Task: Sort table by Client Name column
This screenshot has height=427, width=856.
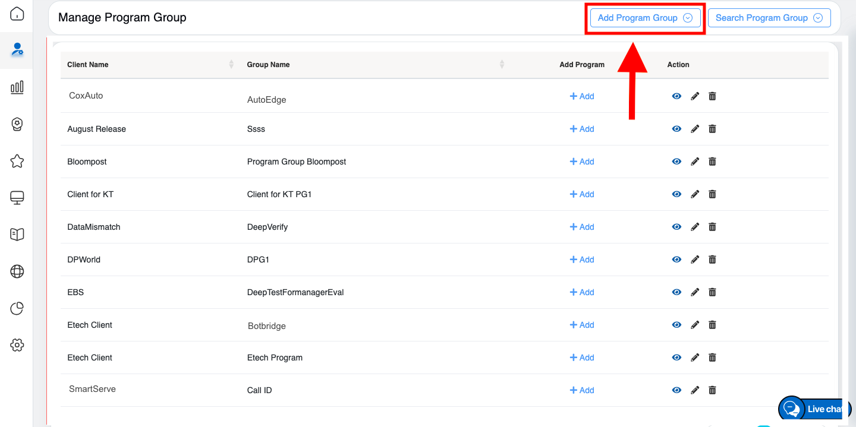Action: pos(231,64)
